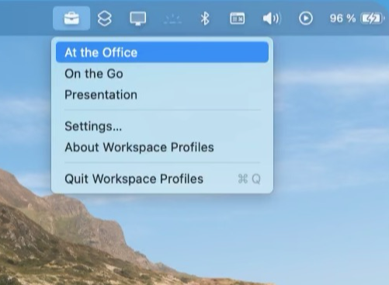Click the dimmed keyboard brightness icon
This screenshot has width=389, height=285.
(x=172, y=19)
